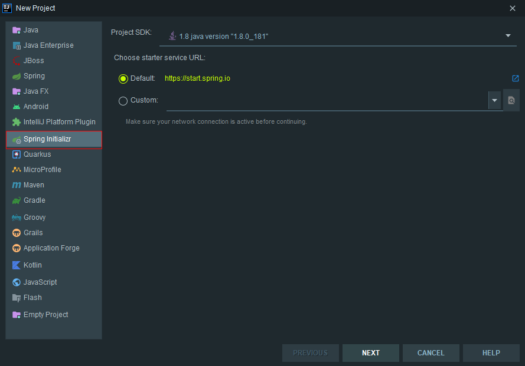Click the Spring Initializr icon
Viewport: 525px width, 366px height.
[17, 139]
